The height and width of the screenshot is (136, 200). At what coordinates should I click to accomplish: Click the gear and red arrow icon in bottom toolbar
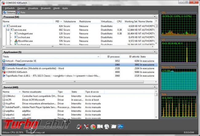coord(79,127)
